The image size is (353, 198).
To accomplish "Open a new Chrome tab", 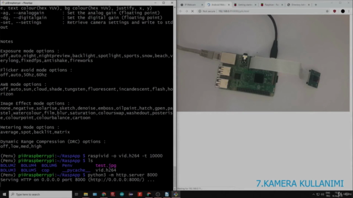I will [315, 5].
